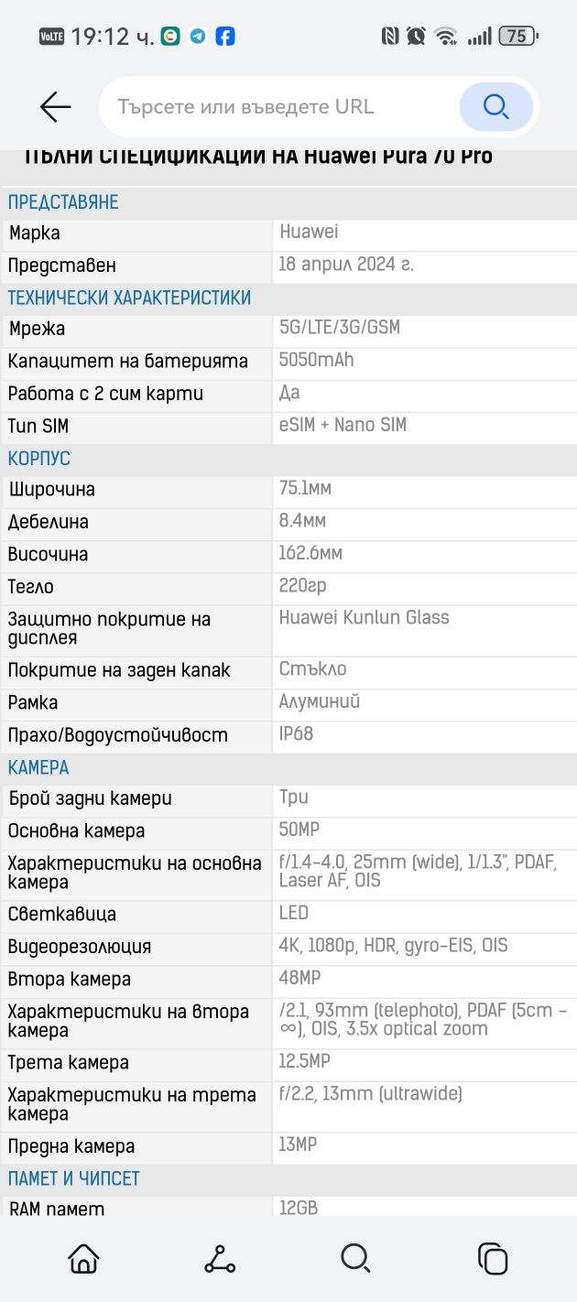Tap the Марка label cell

pyautogui.click(x=35, y=233)
